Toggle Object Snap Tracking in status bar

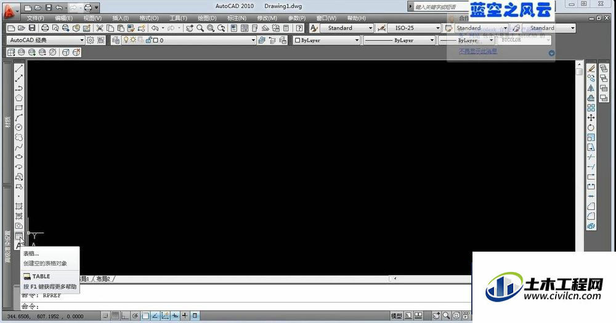point(155,316)
